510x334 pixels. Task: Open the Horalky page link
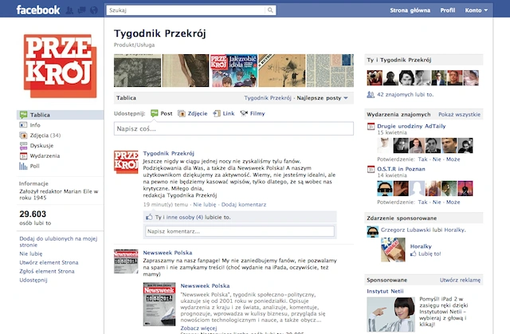pyautogui.click(x=421, y=246)
